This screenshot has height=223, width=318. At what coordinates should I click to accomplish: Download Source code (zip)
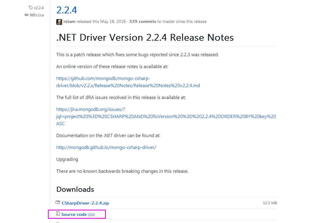(x=78, y=214)
